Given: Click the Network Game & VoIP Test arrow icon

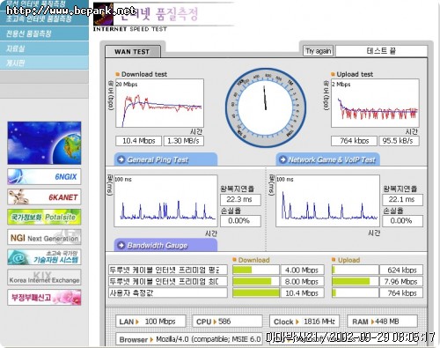Looking at the screenshot, I should point(282,159).
